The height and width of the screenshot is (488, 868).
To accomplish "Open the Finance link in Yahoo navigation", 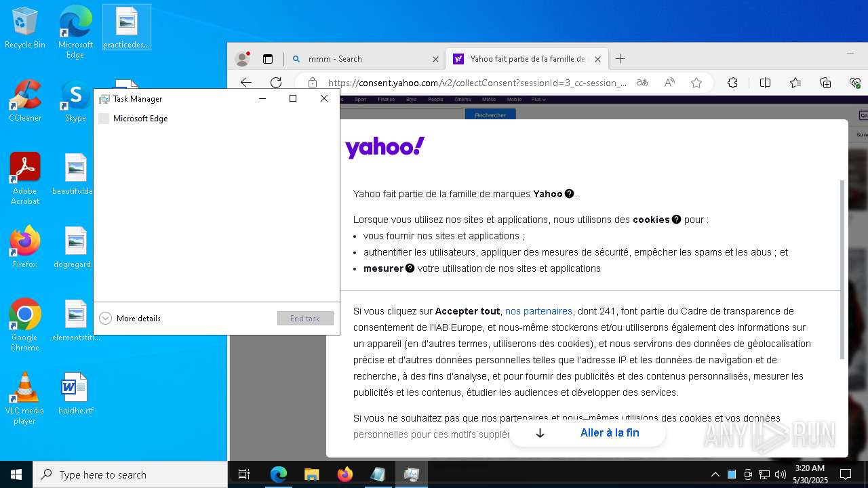I will 386,100.
